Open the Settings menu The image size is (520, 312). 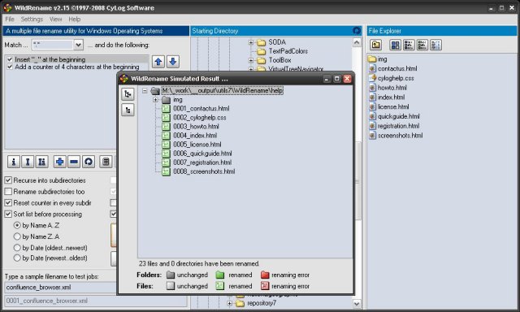point(32,19)
